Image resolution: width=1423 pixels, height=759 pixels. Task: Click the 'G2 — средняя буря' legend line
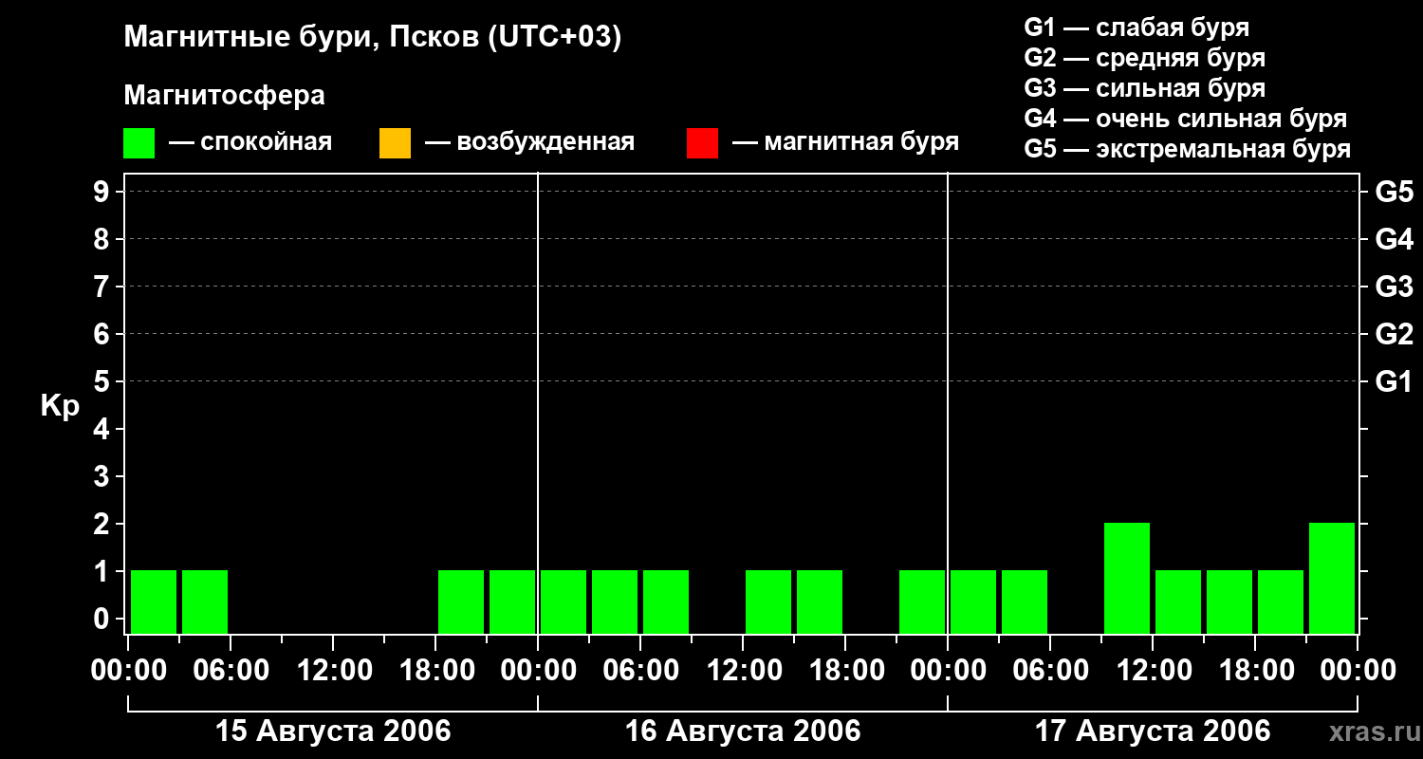point(1145,58)
